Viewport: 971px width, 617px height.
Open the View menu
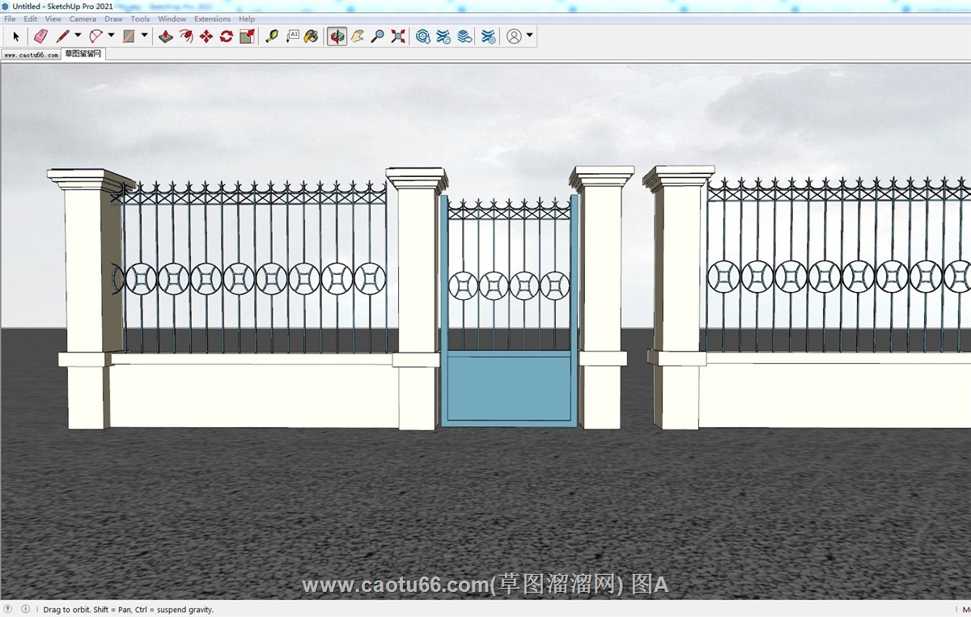53,19
